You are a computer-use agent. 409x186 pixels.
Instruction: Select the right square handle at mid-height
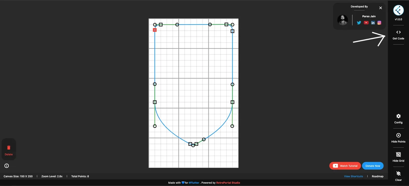click(232, 102)
